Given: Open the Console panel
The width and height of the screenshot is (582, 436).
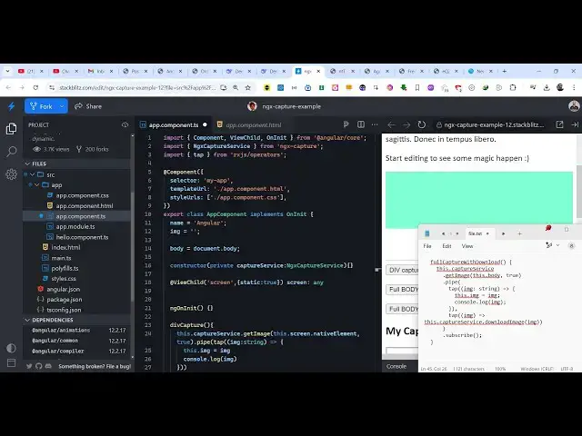Looking at the screenshot, I should click(x=396, y=366).
